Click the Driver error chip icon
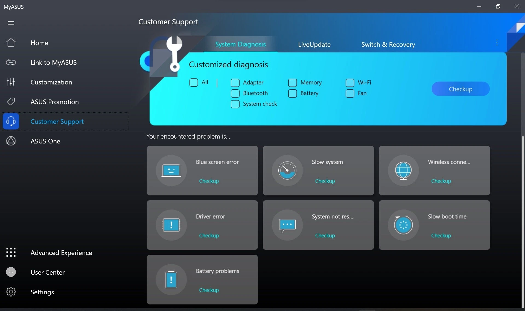The height and width of the screenshot is (311, 525). pos(171,225)
